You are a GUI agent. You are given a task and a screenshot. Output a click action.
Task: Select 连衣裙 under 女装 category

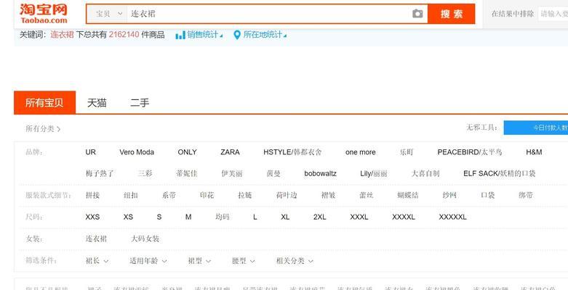96,239
